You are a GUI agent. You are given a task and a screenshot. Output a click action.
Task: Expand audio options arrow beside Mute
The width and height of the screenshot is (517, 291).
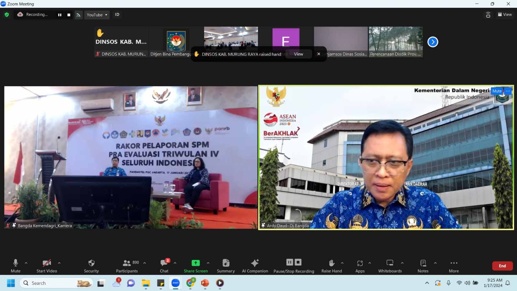point(26,263)
